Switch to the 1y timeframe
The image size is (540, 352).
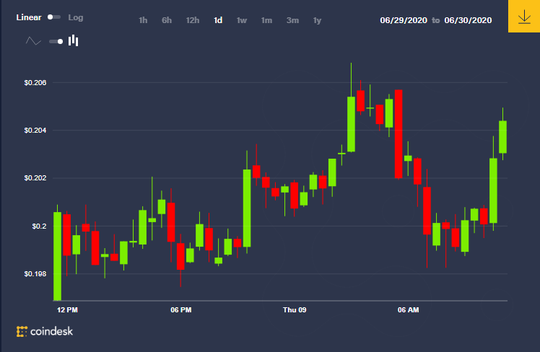click(x=317, y=21)
